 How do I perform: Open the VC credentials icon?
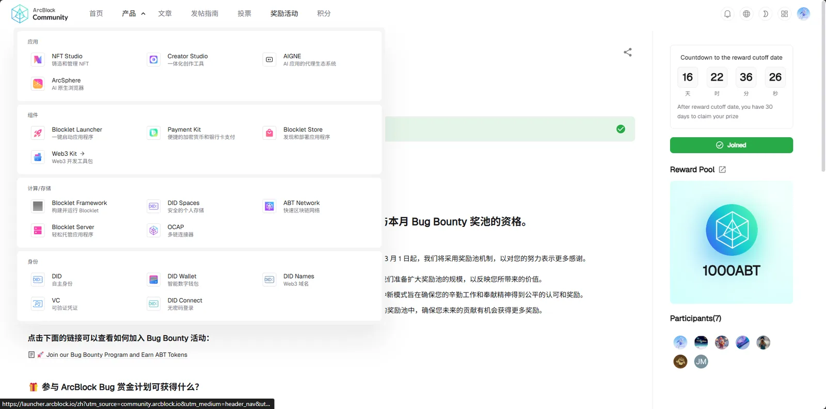pyautogui.click(x=38, y=304)
